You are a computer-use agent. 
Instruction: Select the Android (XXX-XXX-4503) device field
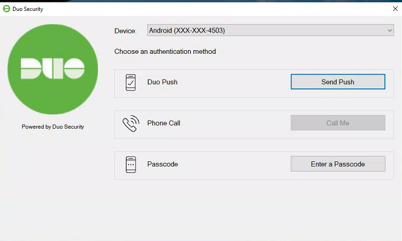[x=270, y=31]
